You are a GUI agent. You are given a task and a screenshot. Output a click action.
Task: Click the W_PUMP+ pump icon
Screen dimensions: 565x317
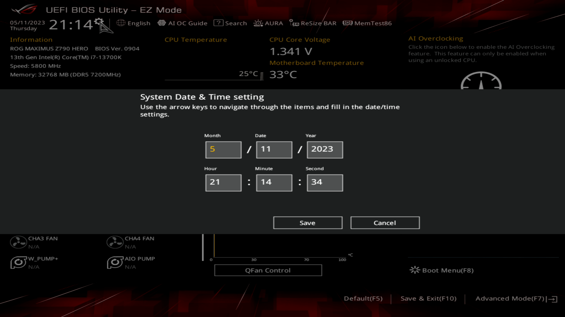(x=18, y=262)
